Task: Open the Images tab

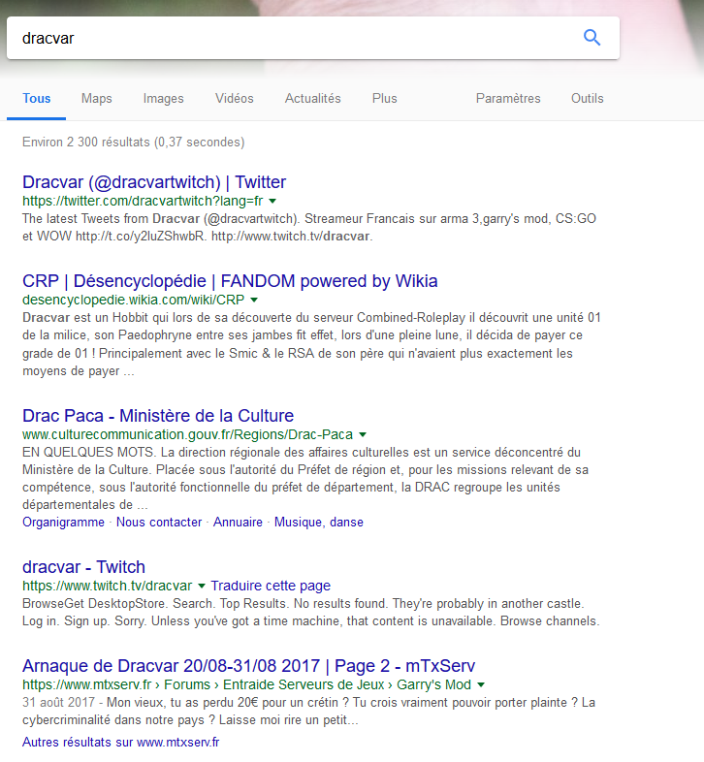Action: coord(163,98)
